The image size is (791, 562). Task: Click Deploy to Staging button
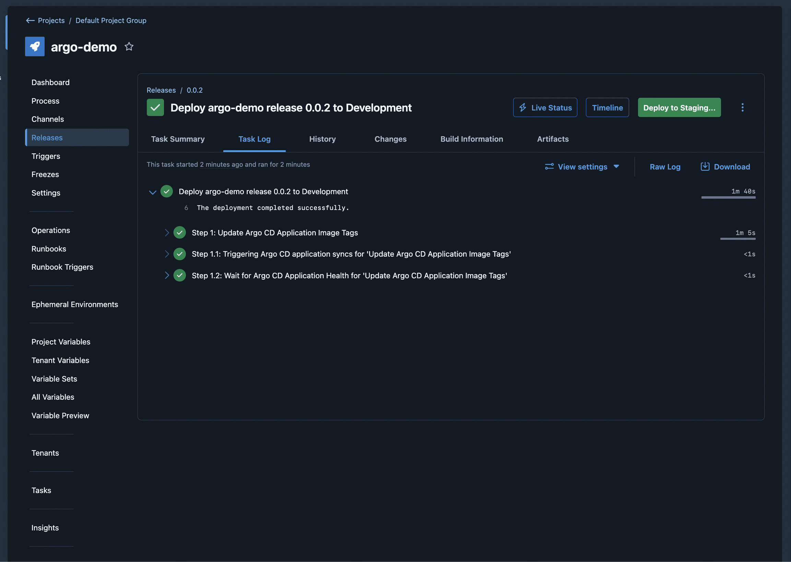pyautogui.click(x=679, y=108)
